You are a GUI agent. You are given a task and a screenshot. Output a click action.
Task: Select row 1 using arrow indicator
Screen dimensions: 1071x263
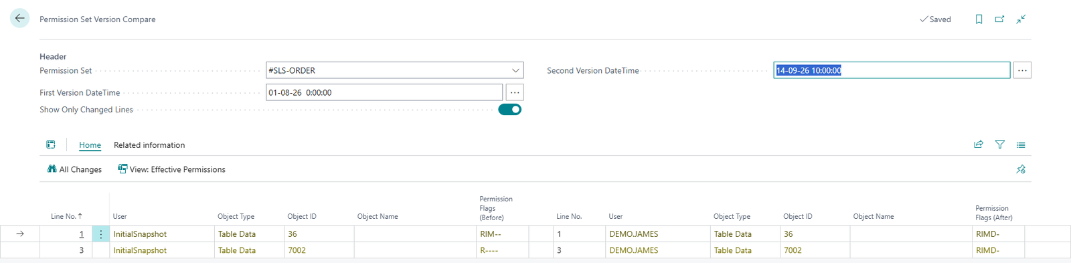pos(20,234)
